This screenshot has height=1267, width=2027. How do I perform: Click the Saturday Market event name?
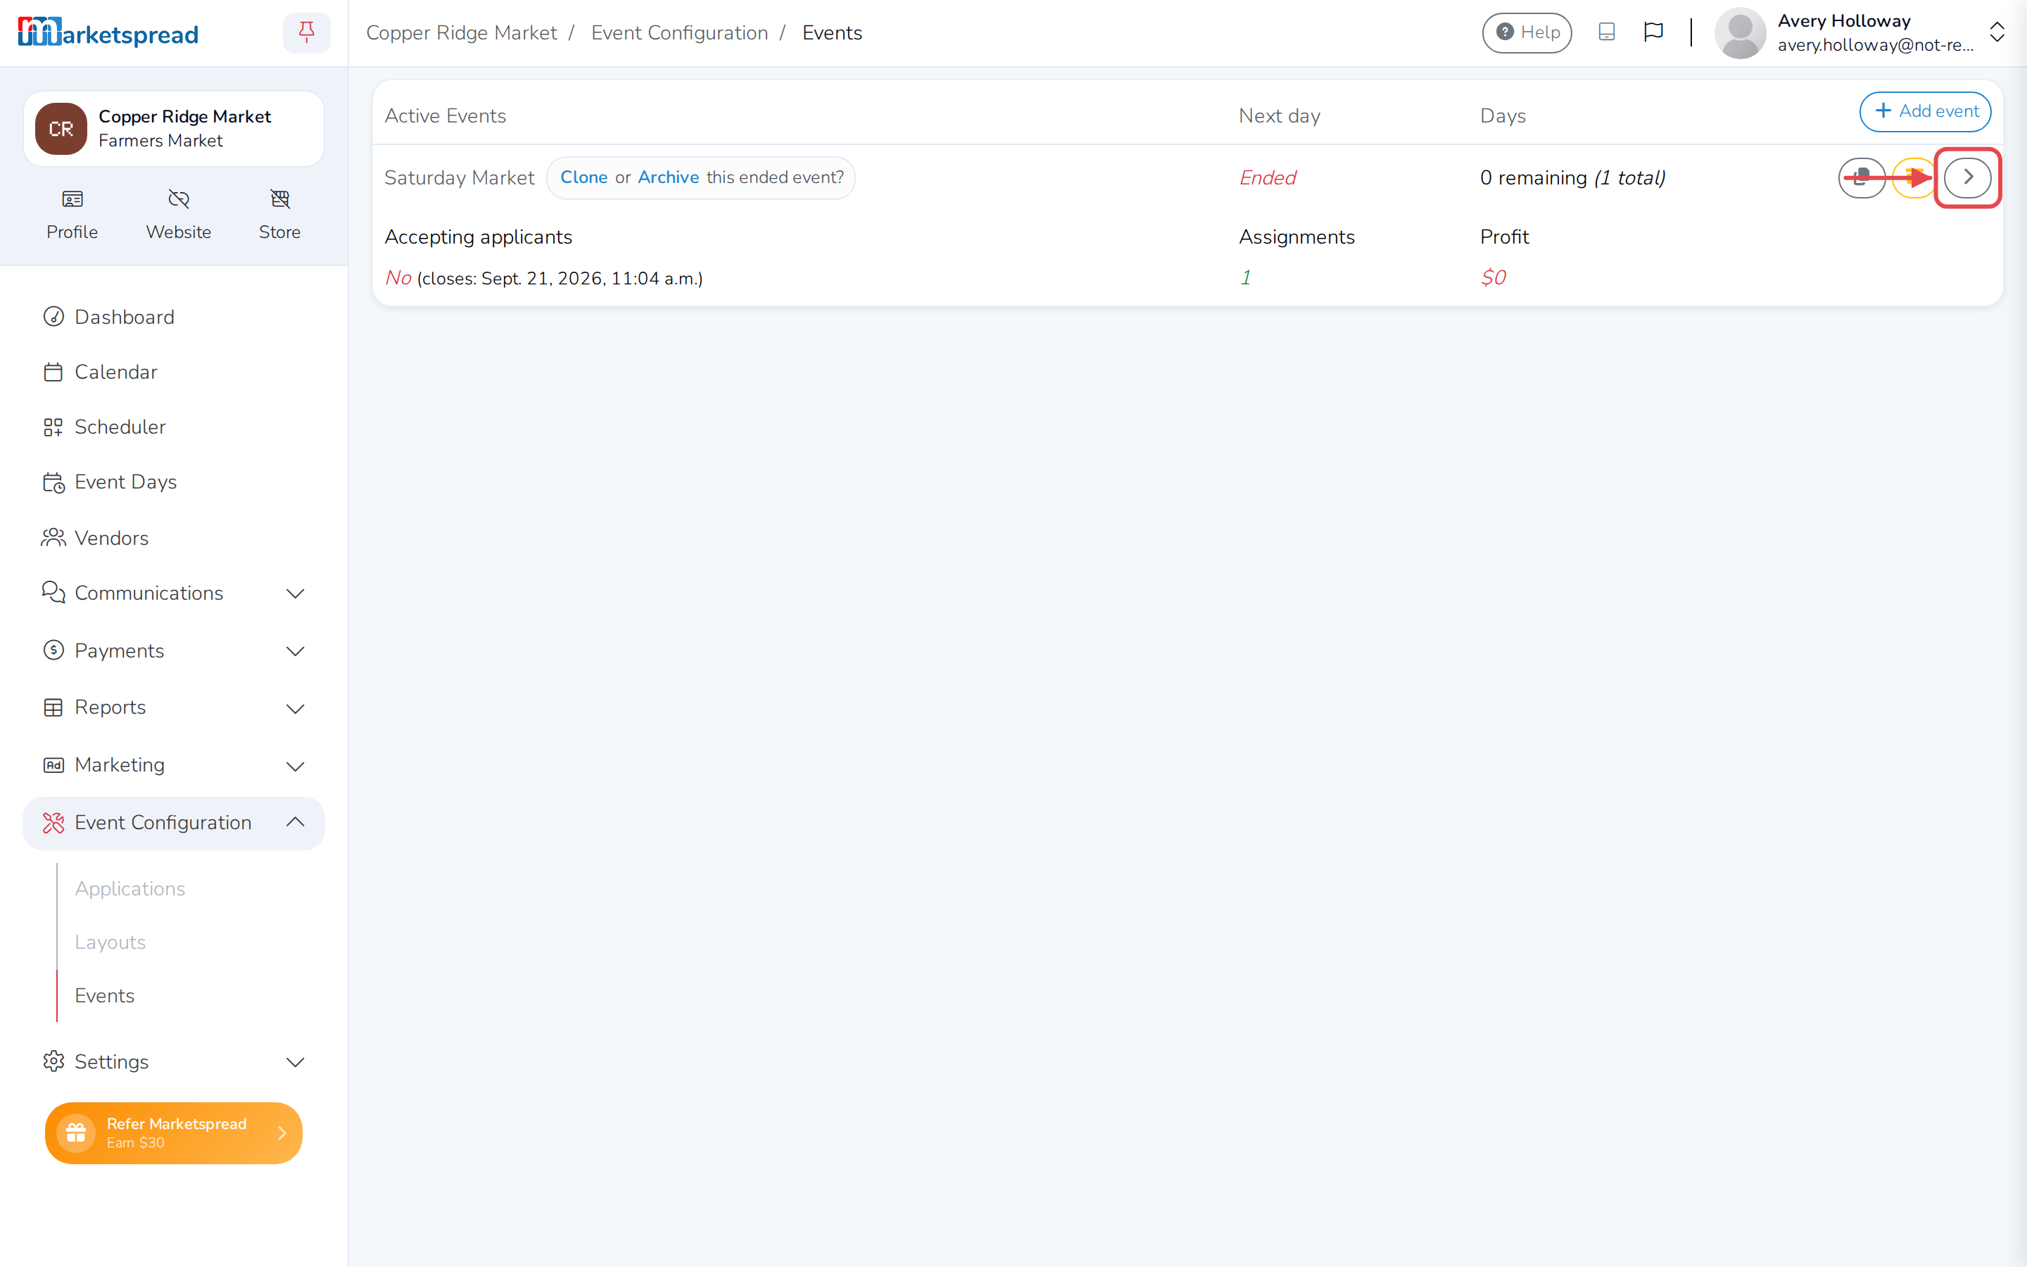click(x=459, y=177)
